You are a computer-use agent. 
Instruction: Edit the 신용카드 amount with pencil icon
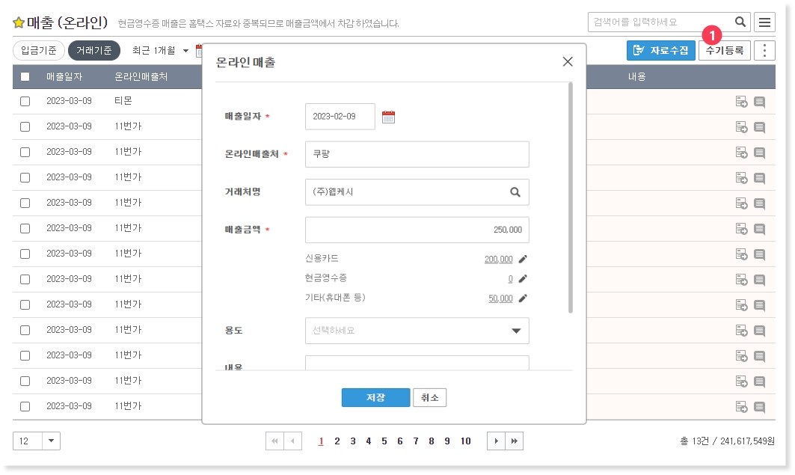[523, 260]
